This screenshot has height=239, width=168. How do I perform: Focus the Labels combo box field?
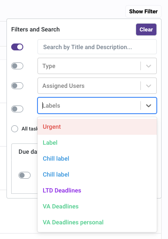(x=97, y=106)
